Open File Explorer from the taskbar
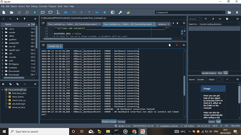This screenshot has width=241, height=135. [x=108, y=132]
